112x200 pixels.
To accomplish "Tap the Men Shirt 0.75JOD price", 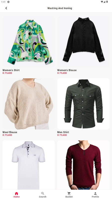I will [62, 135].
